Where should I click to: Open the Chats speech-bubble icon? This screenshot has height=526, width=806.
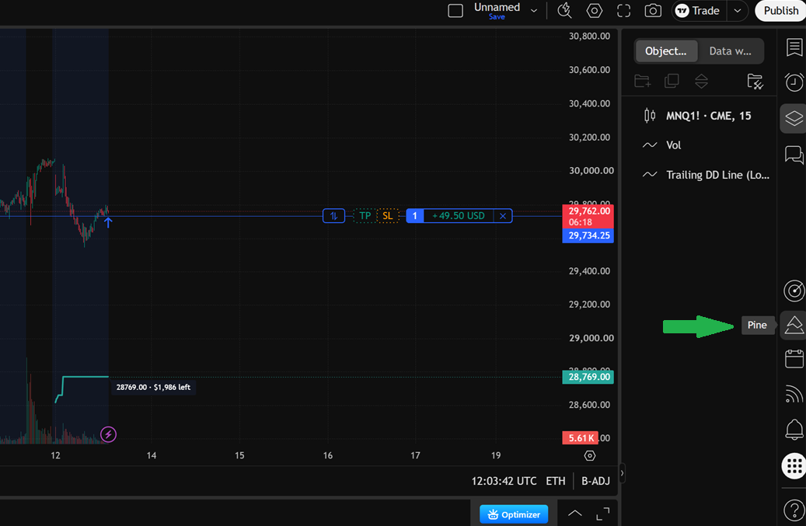pos(794,154)
